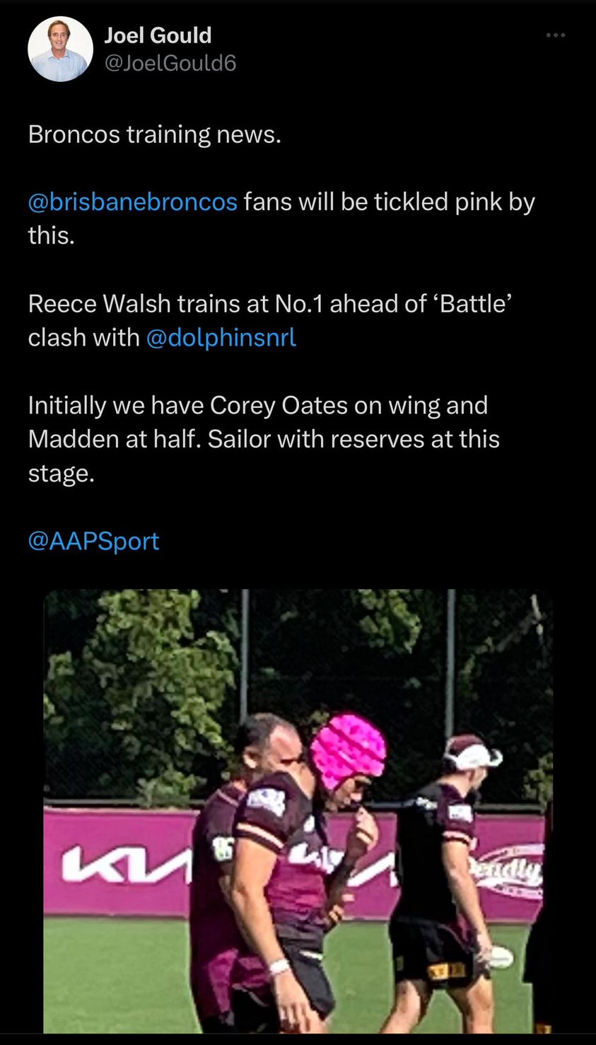Click the Joel Gould display name
This screenshot has height=1045, width=596.
158,35
